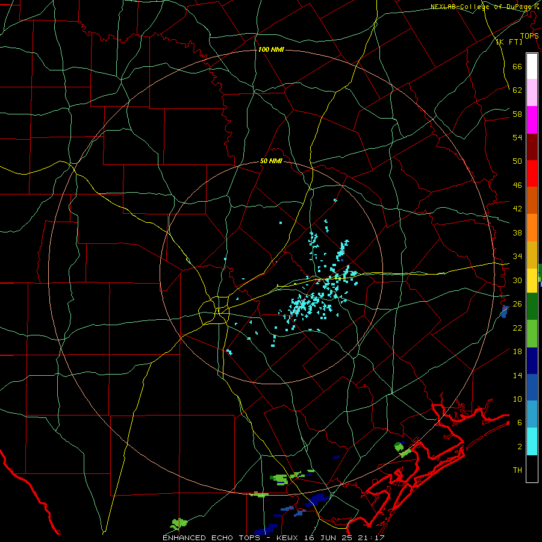The height and width of the screenshot is (542, 542).
Task: Click the legend value 6
Action: click(519, 423)
